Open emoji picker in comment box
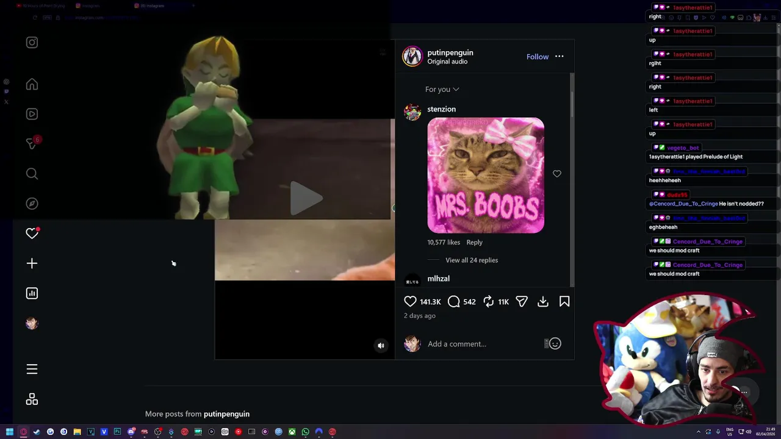 (x=555, y=344)
